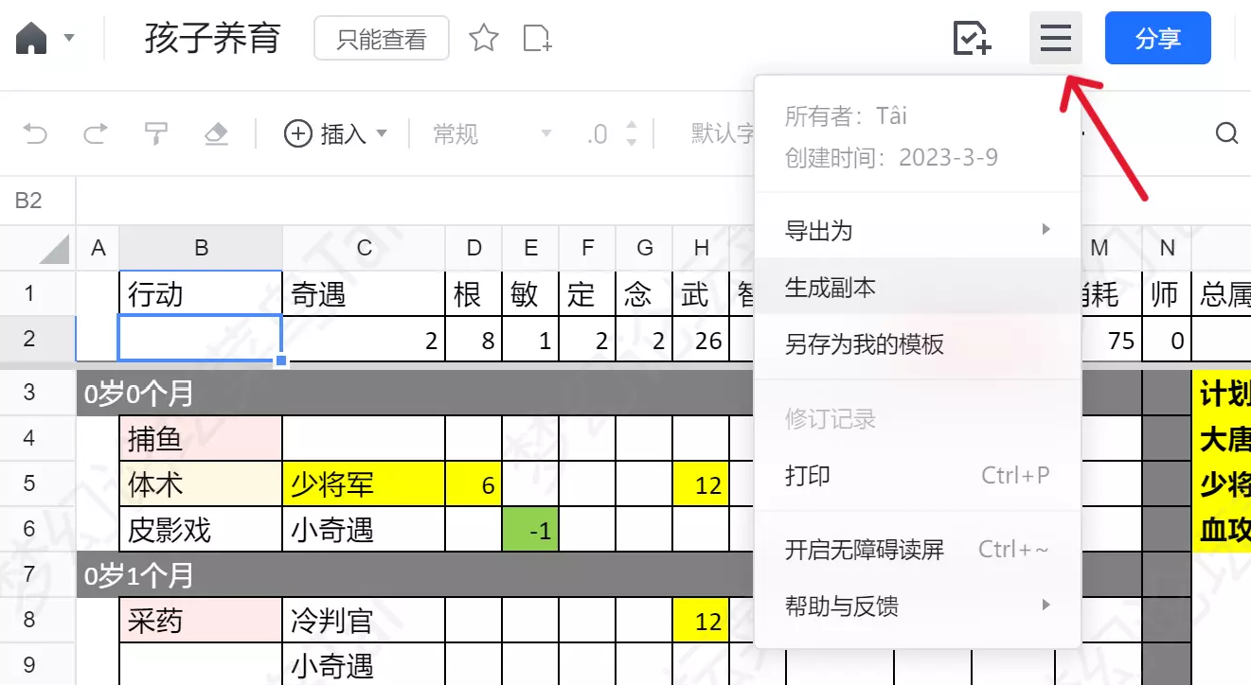The height and width of the screenshot is (685, 1251).
Task: Click the blue 分享 button
Action: click(x=1157, y=38)
